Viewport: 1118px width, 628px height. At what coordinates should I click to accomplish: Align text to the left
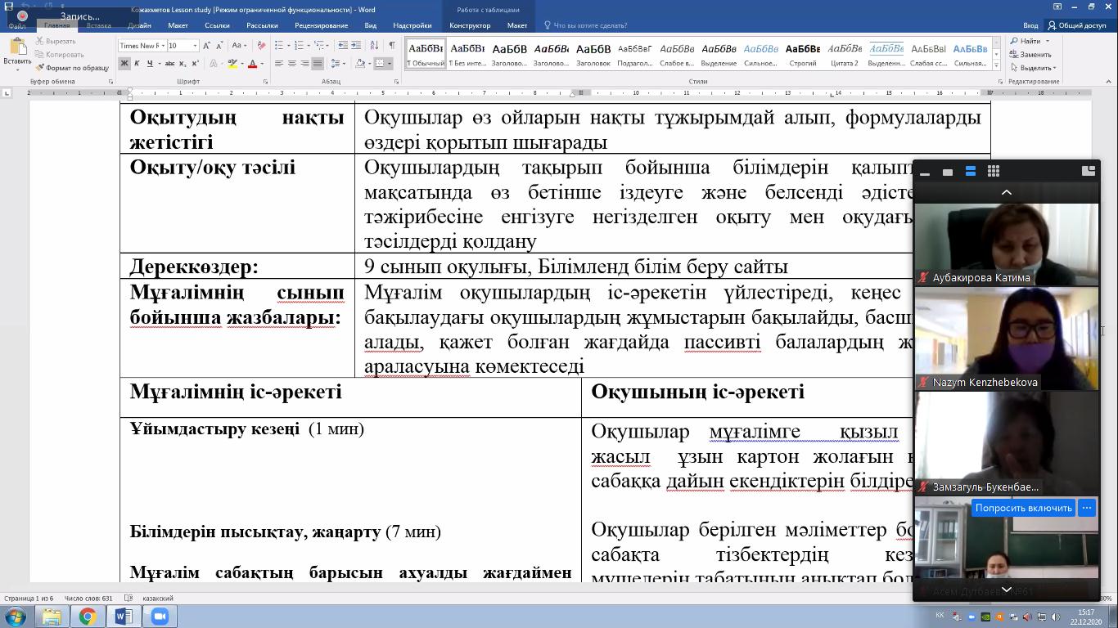[x=279, y=64]
